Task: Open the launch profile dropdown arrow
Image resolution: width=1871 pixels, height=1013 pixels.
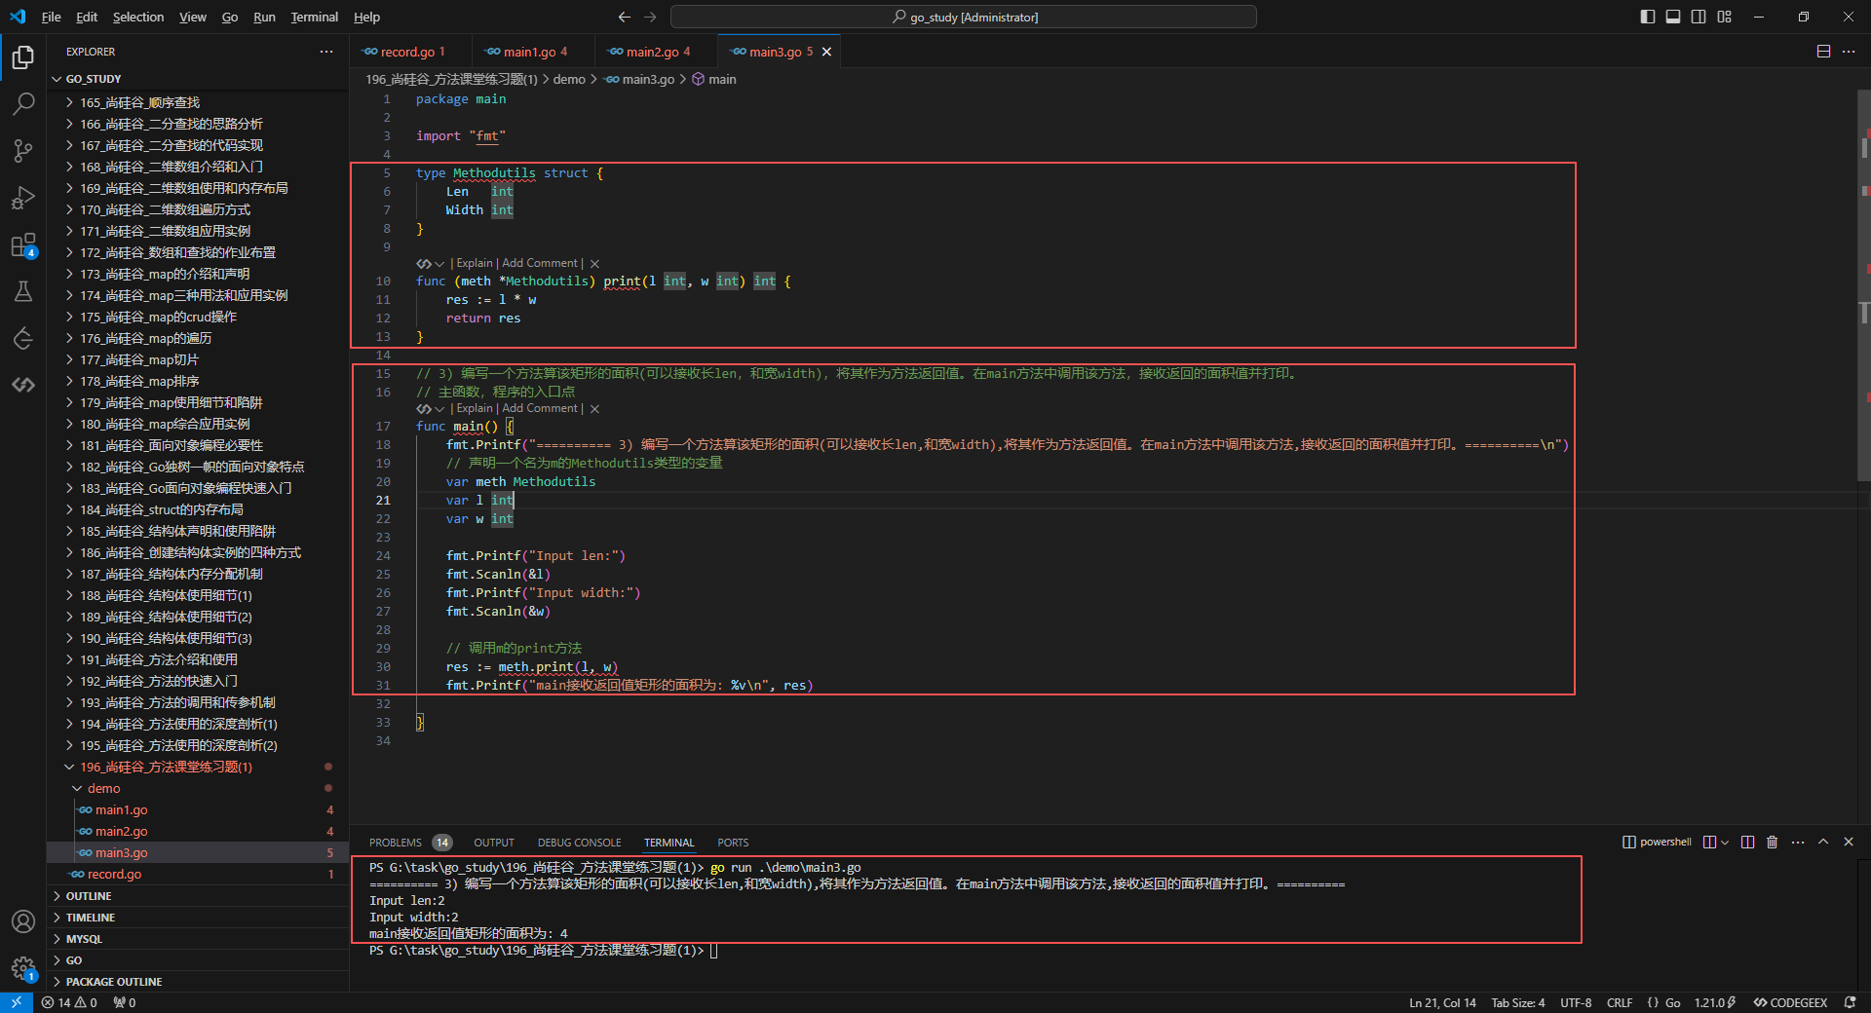Action: [x=1725, y=843]
